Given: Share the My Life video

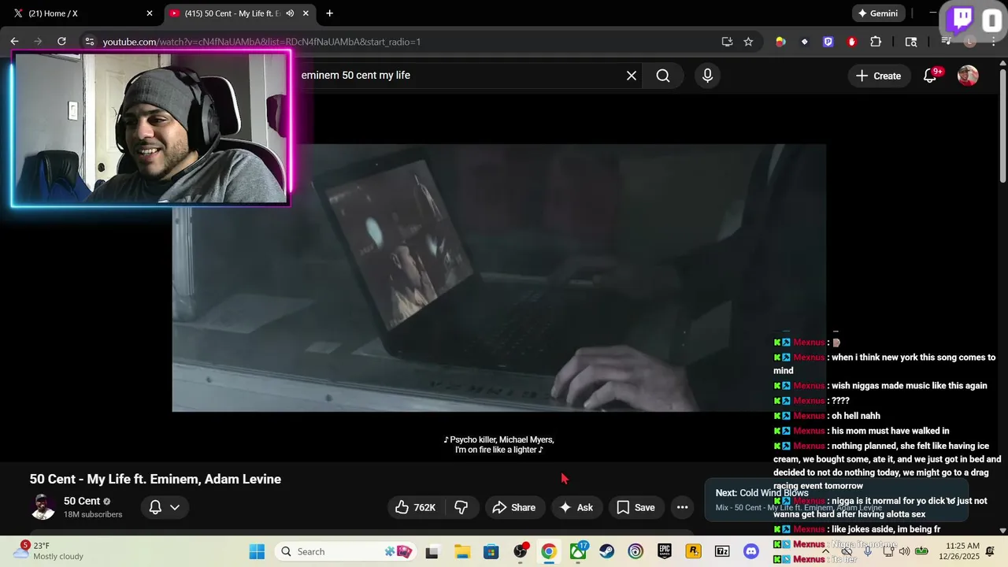Looking at the screenshot, I should 514,507.
